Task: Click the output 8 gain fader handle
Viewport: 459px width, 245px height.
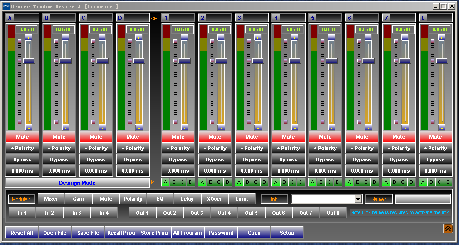Action: point(442,61)
